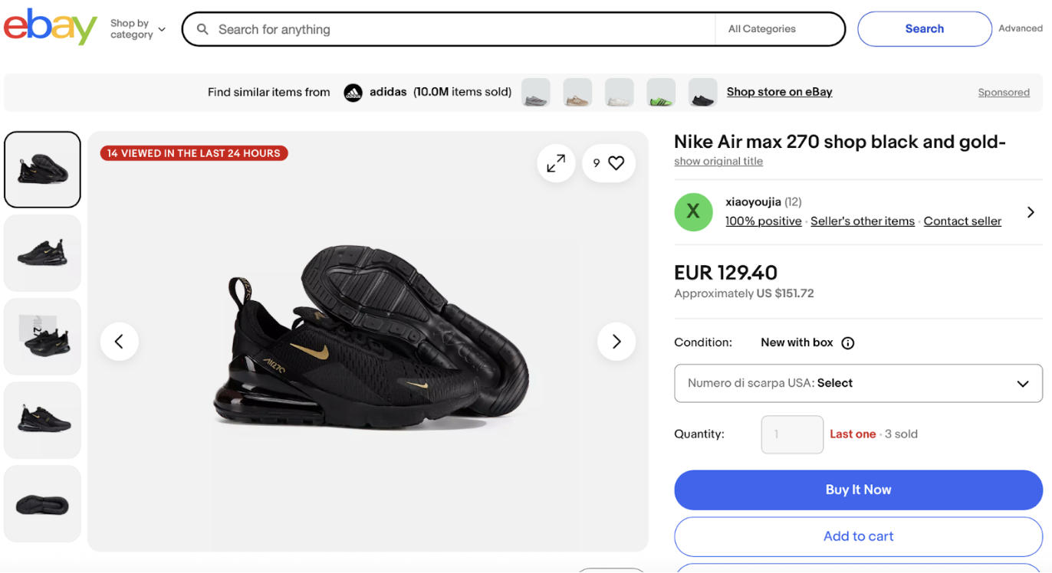
Task: Select the shoe sole thumbnail
Action: click(x=42, y=504)
